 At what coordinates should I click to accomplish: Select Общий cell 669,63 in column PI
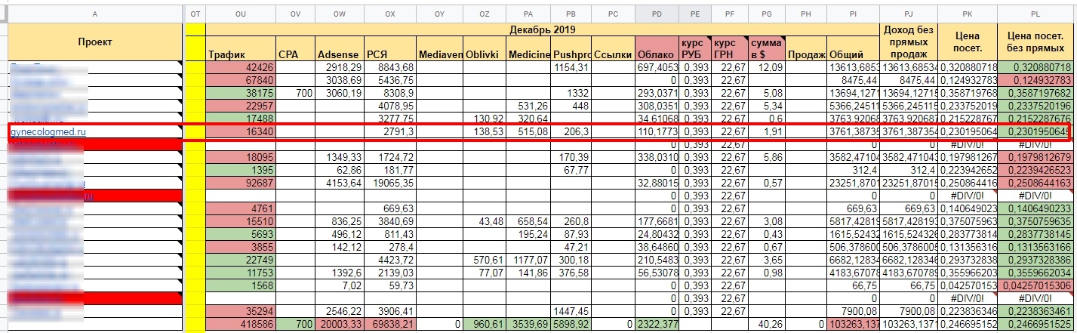[853, 209]
